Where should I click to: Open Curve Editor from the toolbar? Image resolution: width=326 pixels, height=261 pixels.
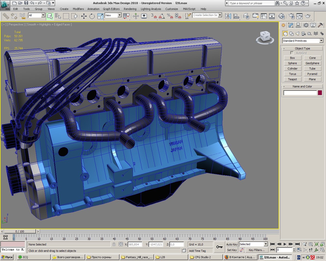click(x=264, y=16)
